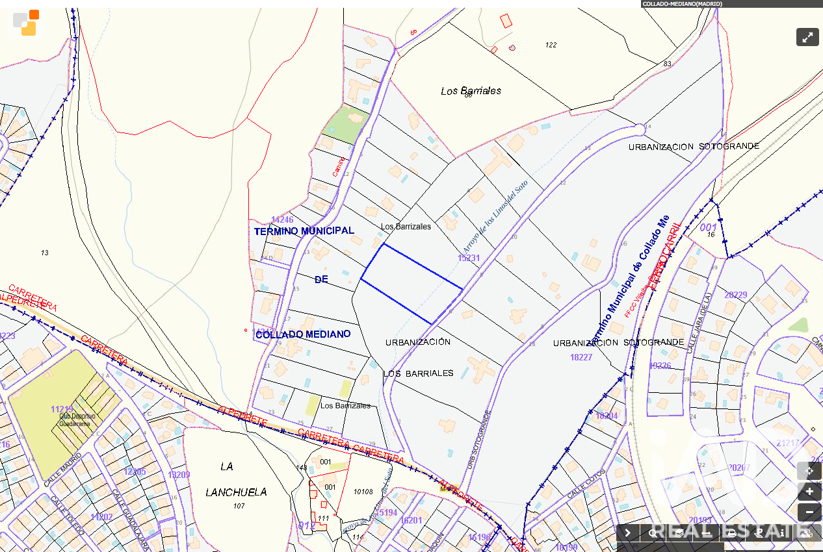Click the orange squares logo icon

pyautogui.click(x=26, y=23)
